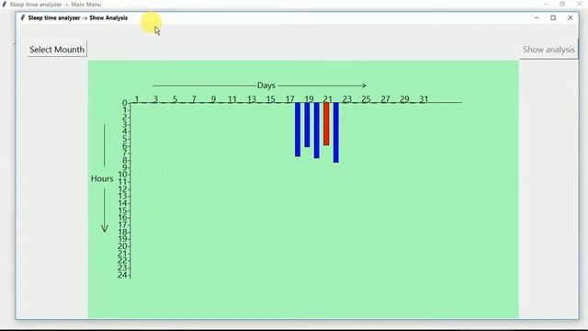
Task: Click the red bar at day 21
Action: pyautogui.click(x=326, y=124)
